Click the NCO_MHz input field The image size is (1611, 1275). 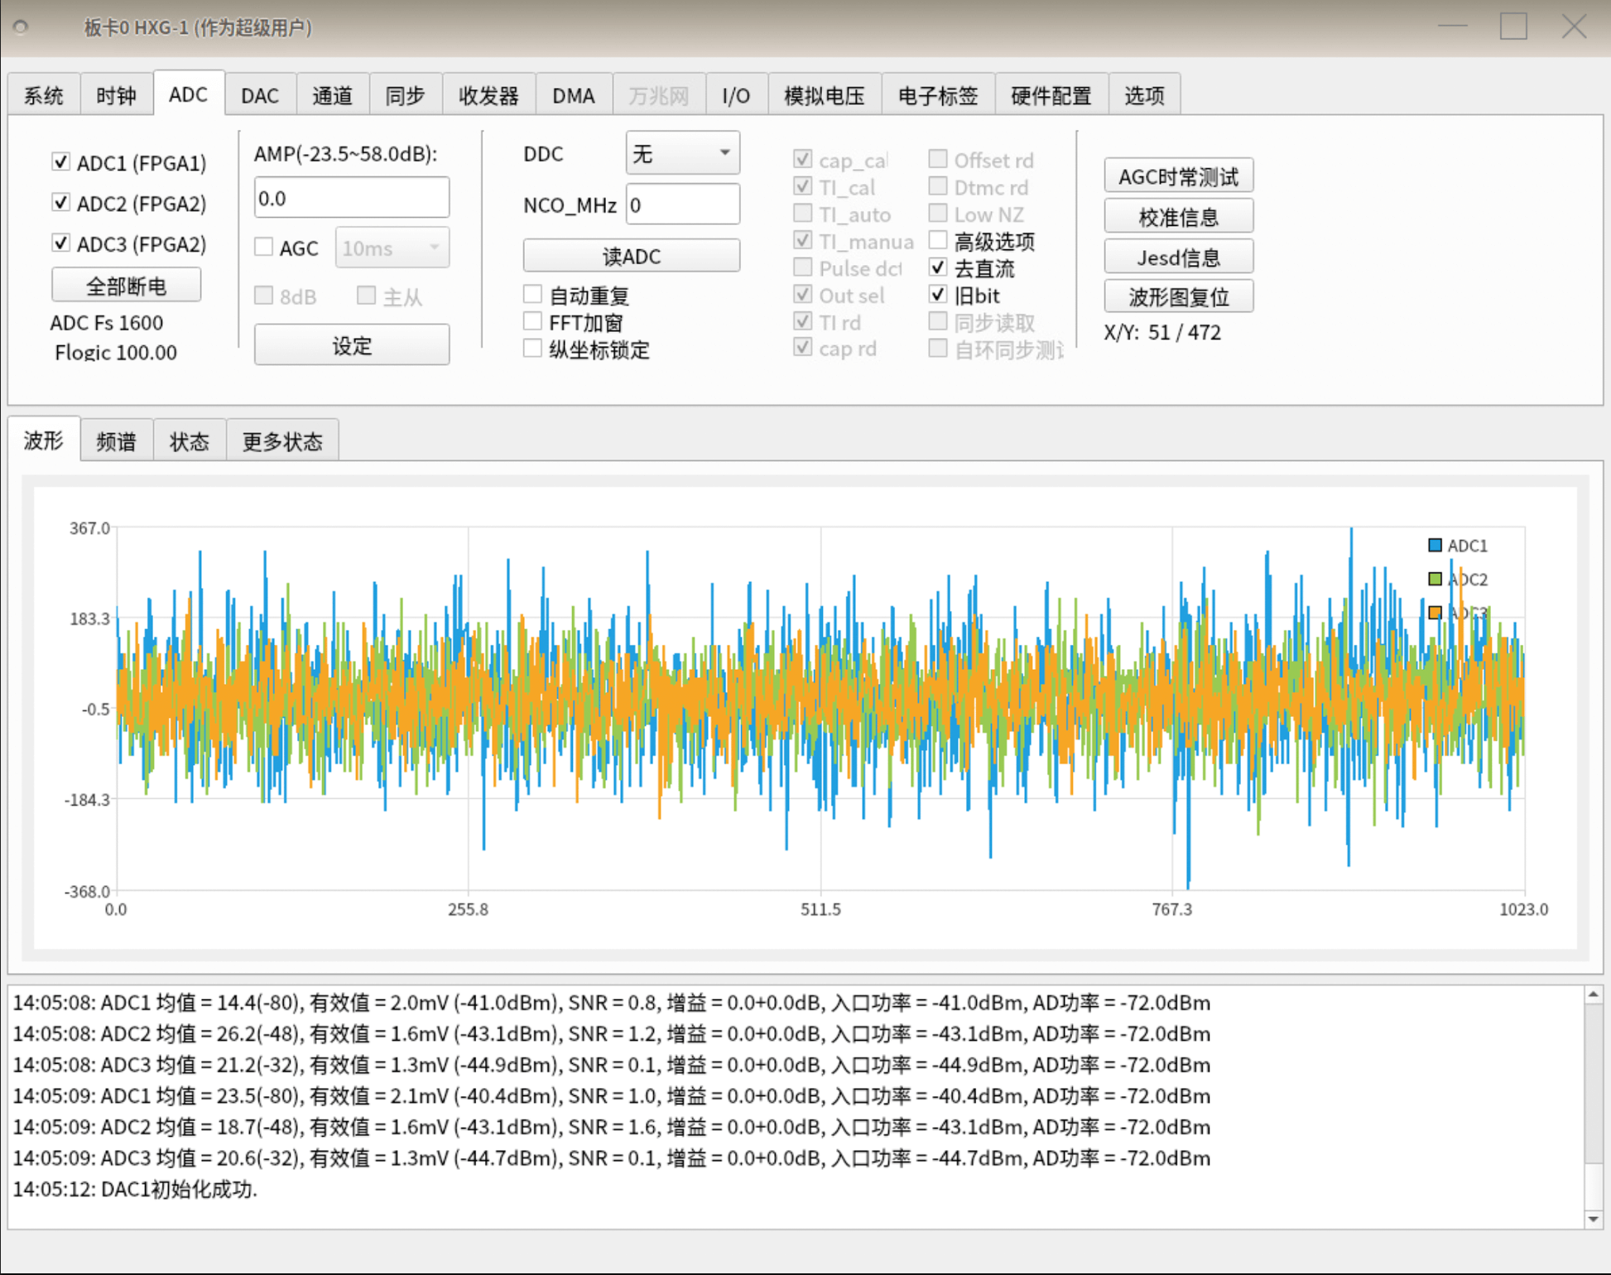(681, 204)
